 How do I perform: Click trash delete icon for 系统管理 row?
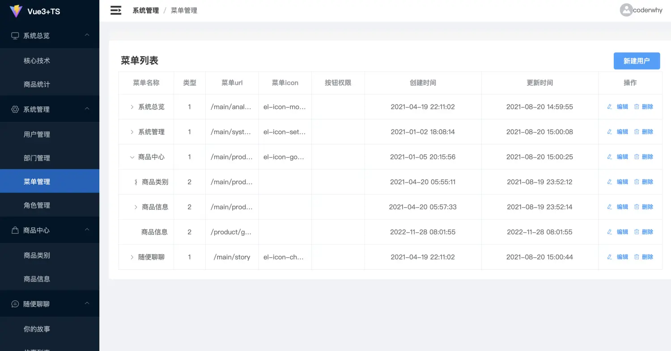(637, 132)
